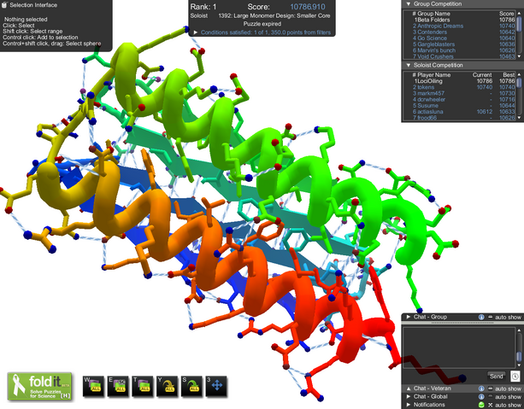This screenshot has height=409, width=524.
Task: Click the puzzle title 1392 Large Monomer Design
Action: click(274, 15)
